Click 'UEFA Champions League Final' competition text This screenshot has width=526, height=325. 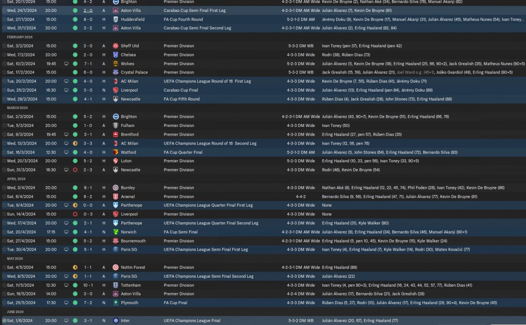pos(192,321)
